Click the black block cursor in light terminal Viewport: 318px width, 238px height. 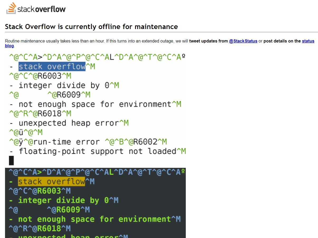pyautogui.click(x=11, y=161)
